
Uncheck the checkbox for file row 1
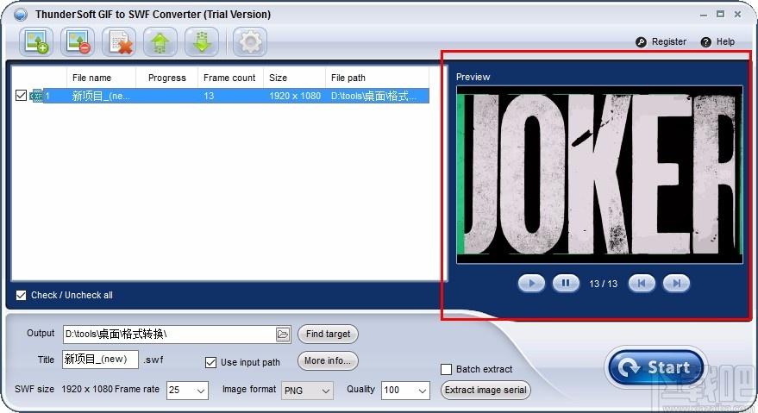coord(21,95)
